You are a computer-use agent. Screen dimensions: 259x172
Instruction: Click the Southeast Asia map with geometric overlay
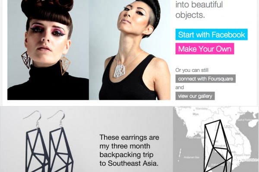(216, 139)
